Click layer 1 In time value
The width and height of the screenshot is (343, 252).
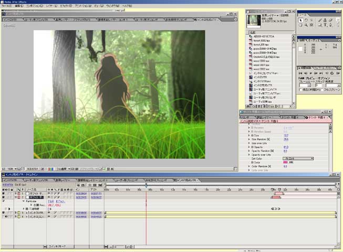[x=81, y=194]
